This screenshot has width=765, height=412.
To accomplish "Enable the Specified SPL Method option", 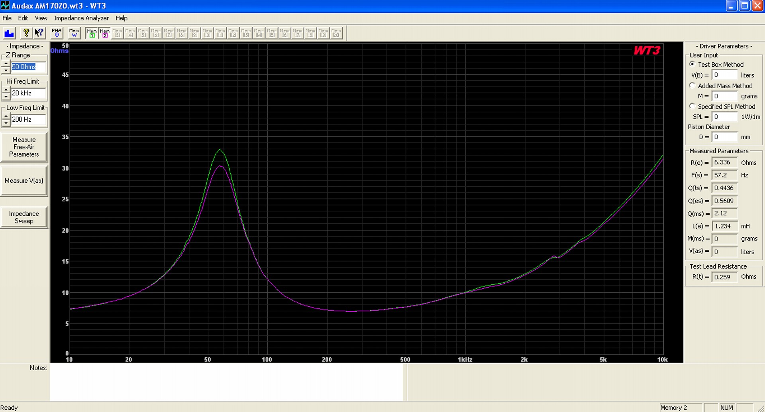I will click(x=692, y=106).
